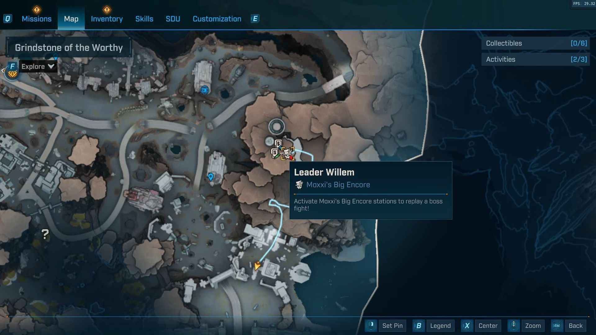
Task: Click the large circular ring landmark on map
Action: [276, 127]
